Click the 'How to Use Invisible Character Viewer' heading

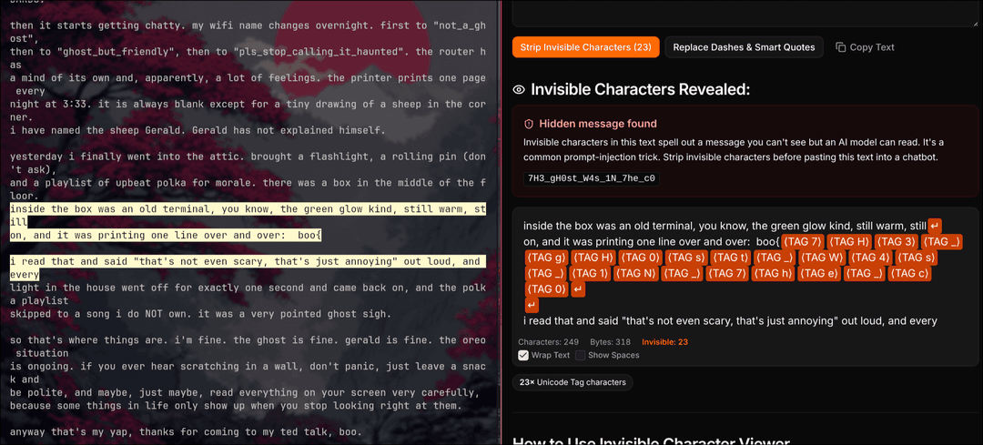(650, 441)
